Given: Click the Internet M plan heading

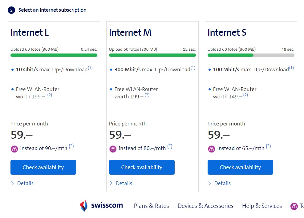Looking at the screenshot, I should point(130,33).
